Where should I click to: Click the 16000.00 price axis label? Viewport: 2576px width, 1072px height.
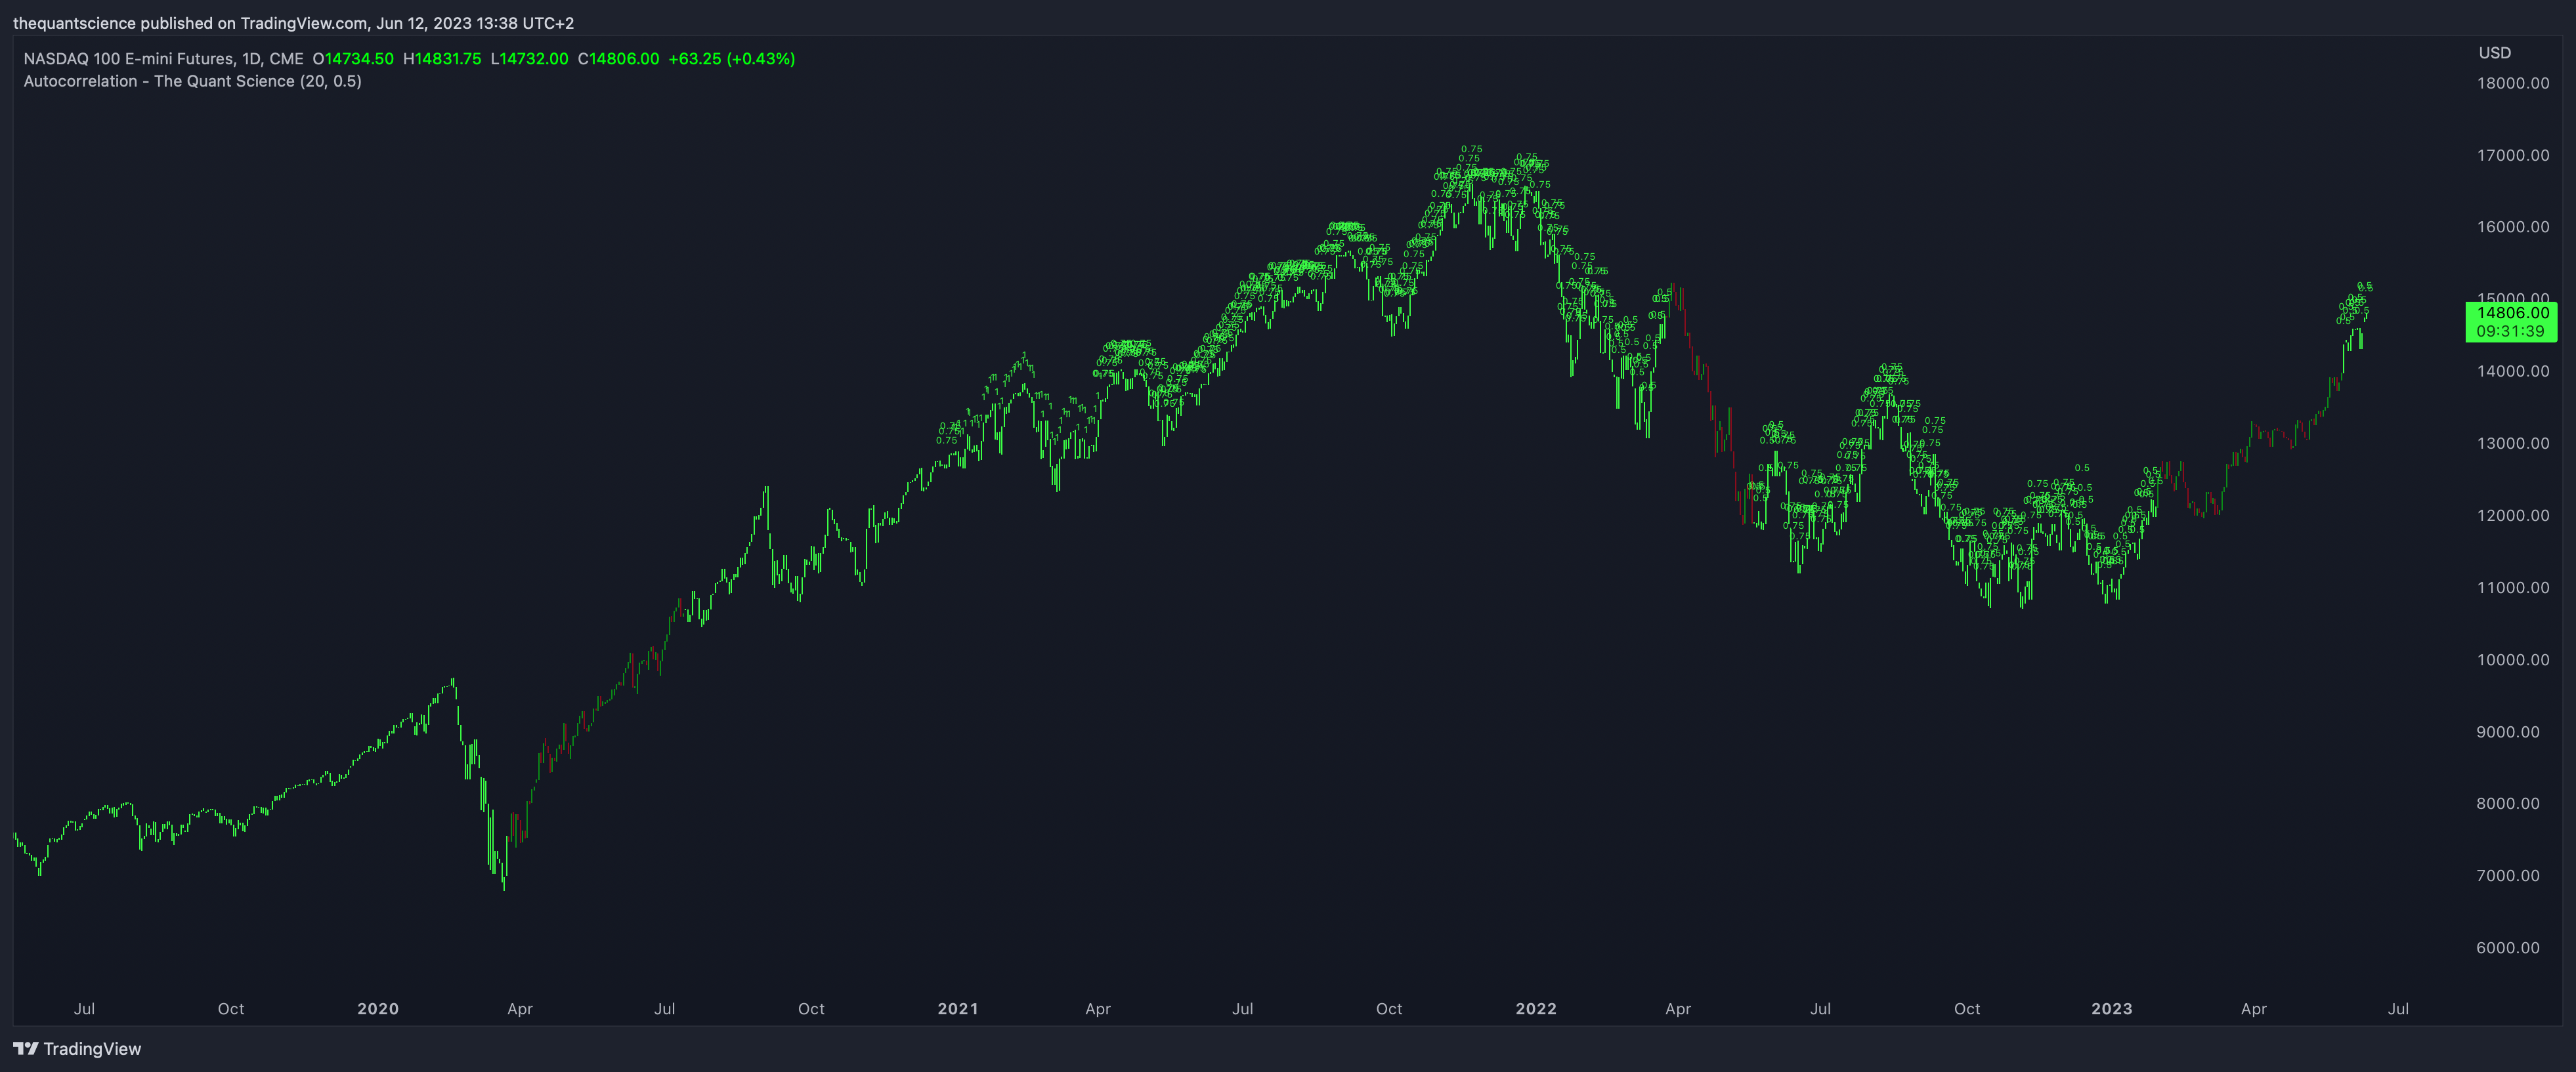(x=2513, y=227)
